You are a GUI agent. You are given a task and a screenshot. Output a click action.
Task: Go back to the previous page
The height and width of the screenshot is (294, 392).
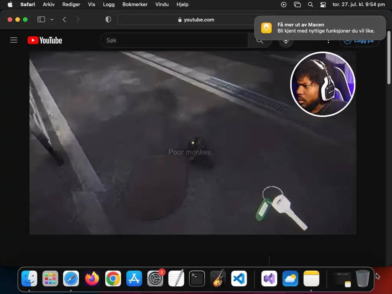pyautogui.click(x=64, y=20)
